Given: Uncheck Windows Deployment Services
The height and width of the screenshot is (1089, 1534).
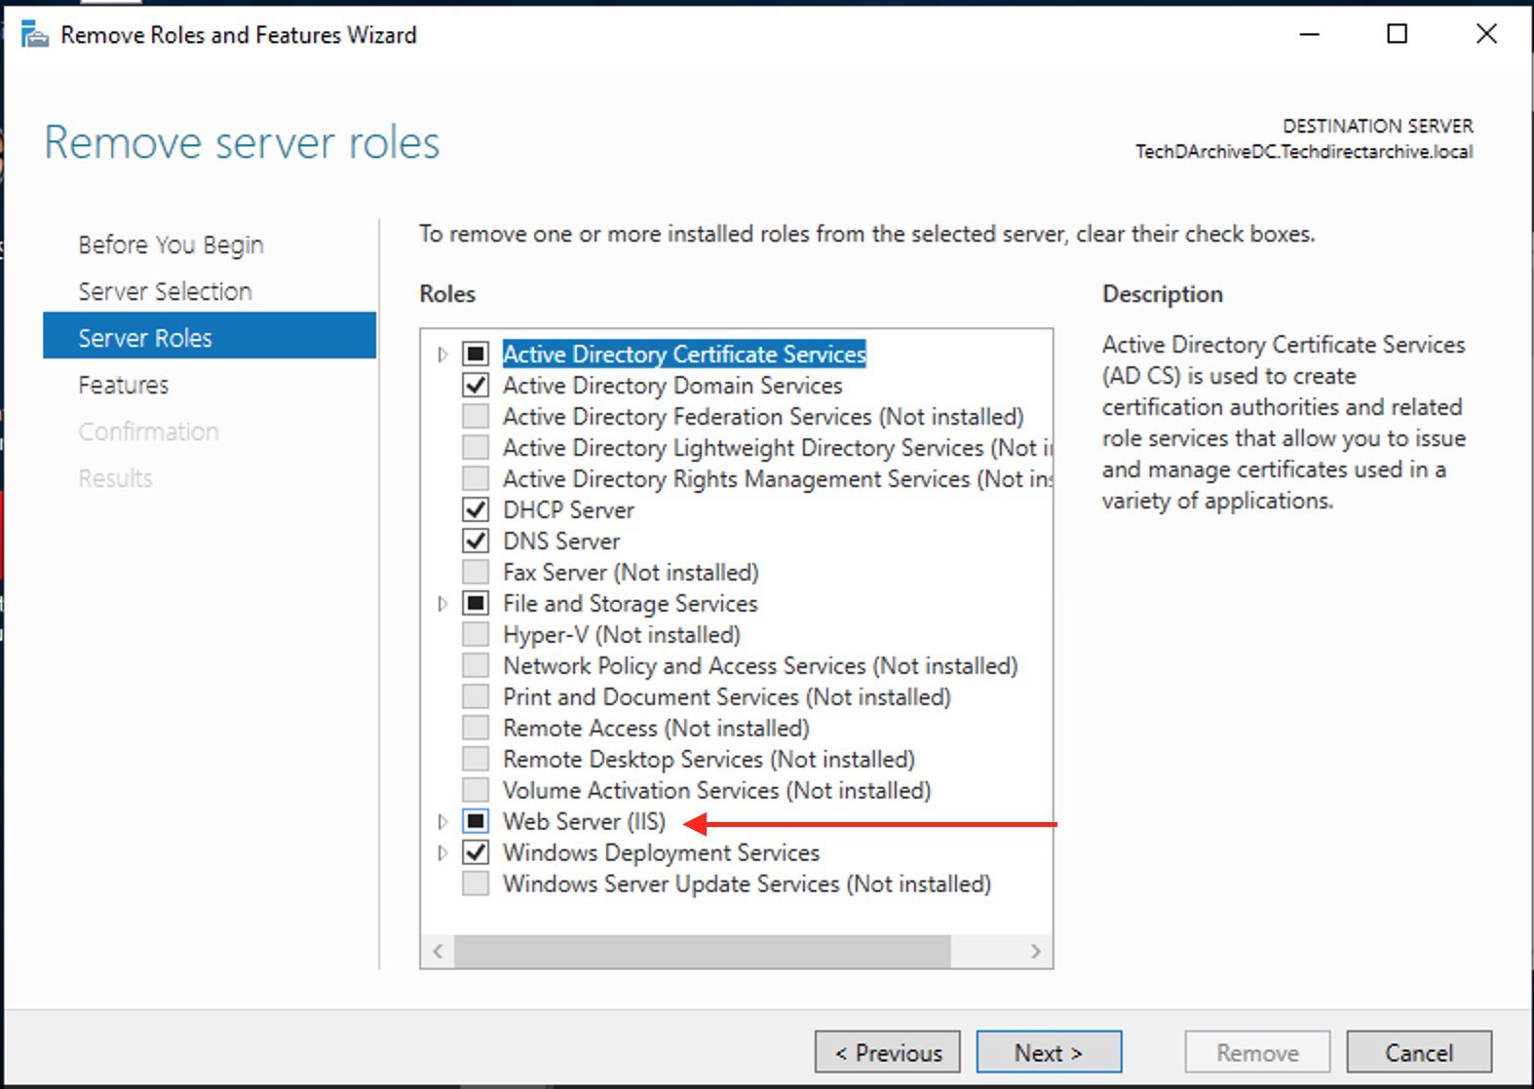Looking at the screenshot, I should coord(476,852).
